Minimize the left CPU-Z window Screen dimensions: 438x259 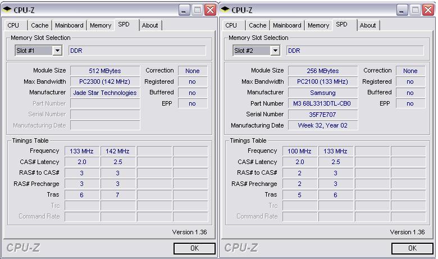coord(184,10)
